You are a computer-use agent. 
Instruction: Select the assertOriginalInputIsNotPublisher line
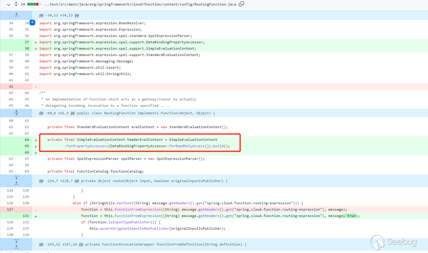click(157, 228)
